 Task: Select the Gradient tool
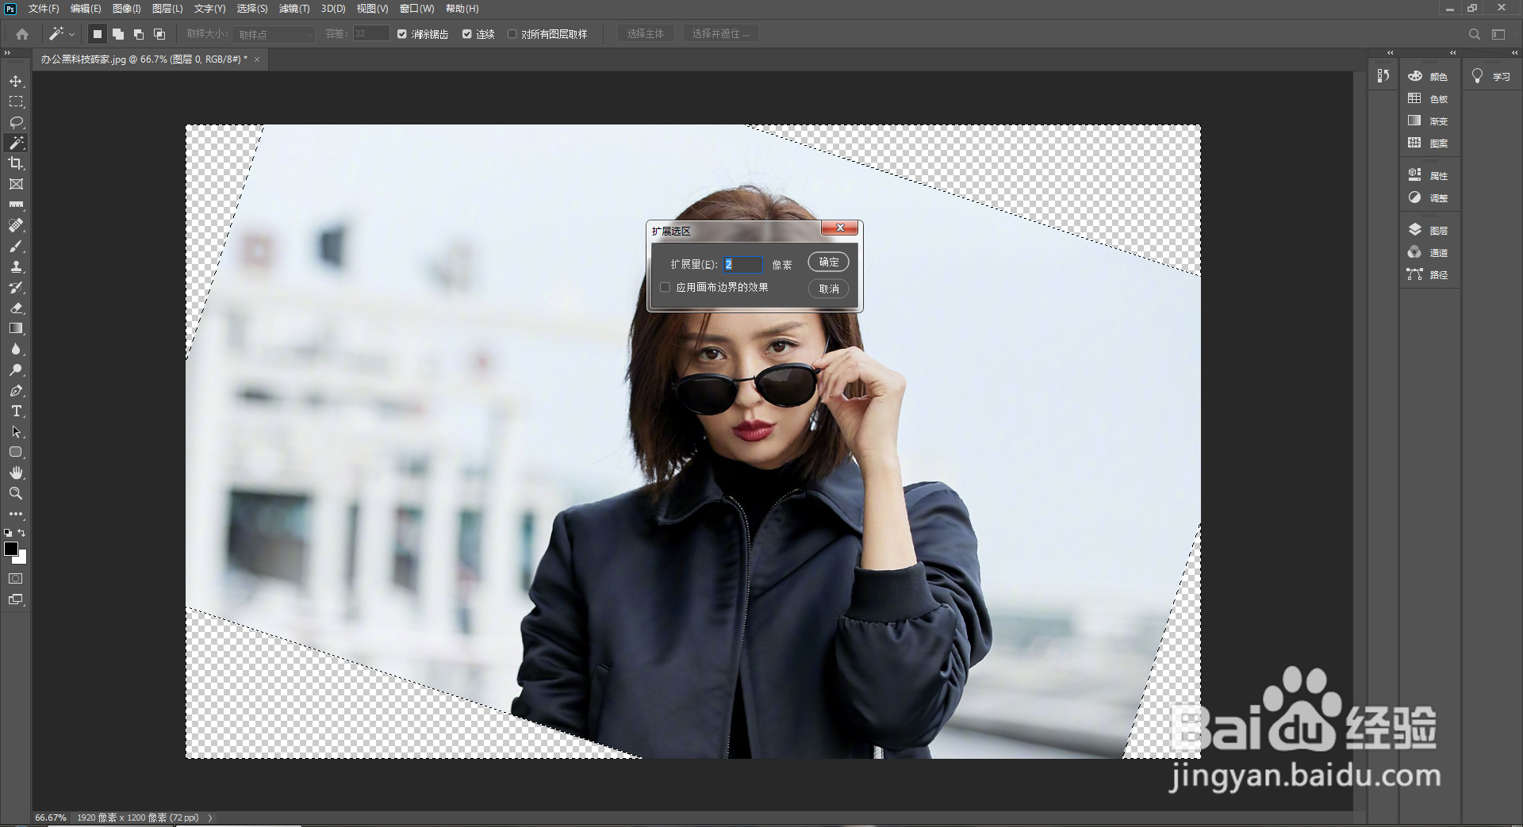[x=16, y=328]
